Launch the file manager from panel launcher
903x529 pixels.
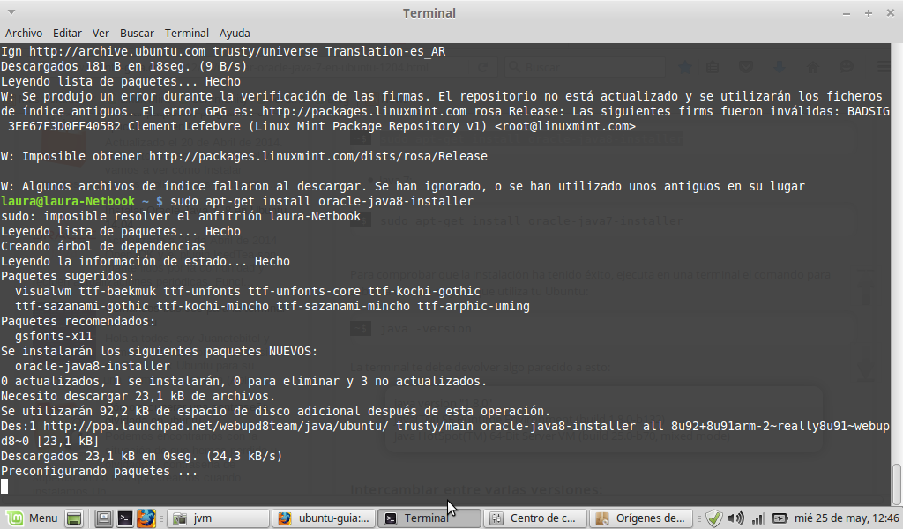click(103, 518)
